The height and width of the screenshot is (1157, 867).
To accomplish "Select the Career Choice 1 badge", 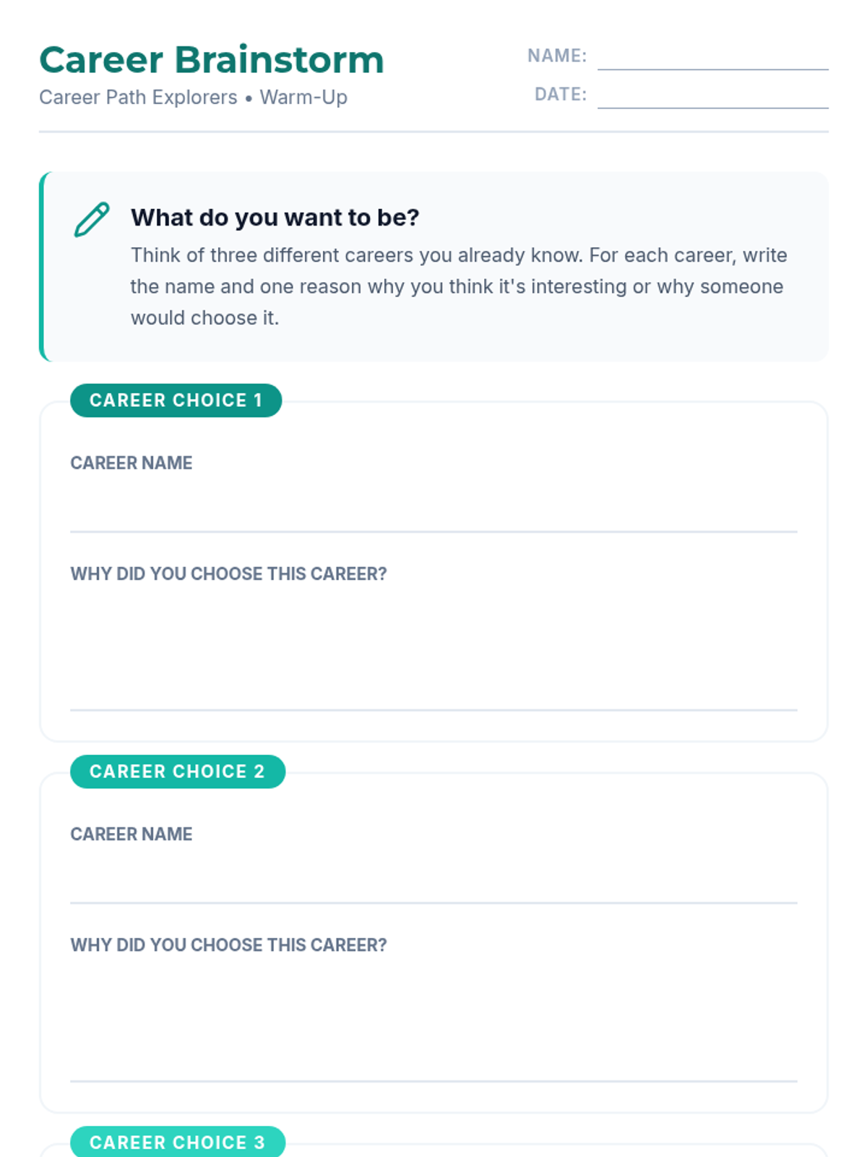I will [176, 401].
